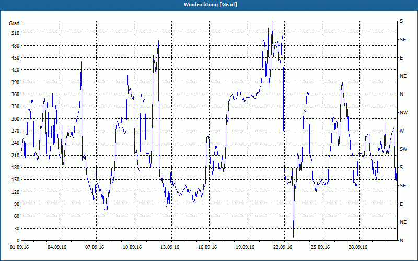
Task: Click the 420 y-axis tick label
Action: [15, 70]
